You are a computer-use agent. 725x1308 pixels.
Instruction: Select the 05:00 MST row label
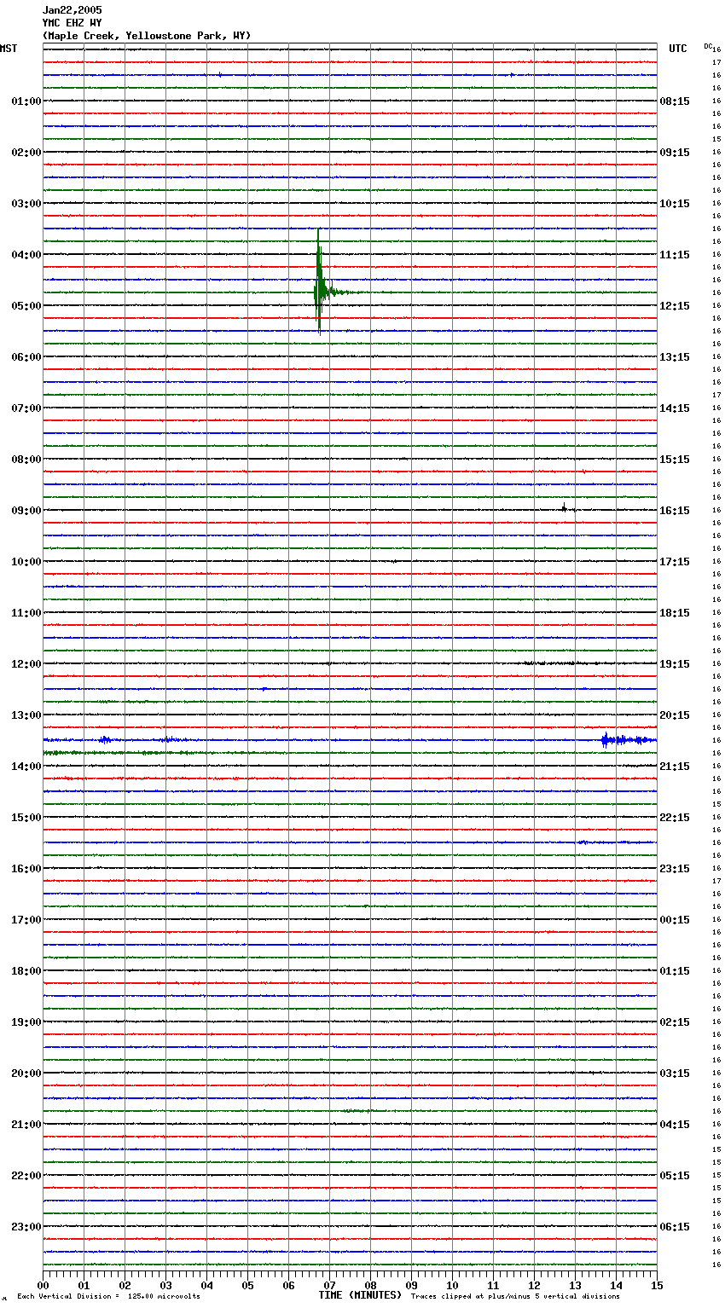(26, 306)
